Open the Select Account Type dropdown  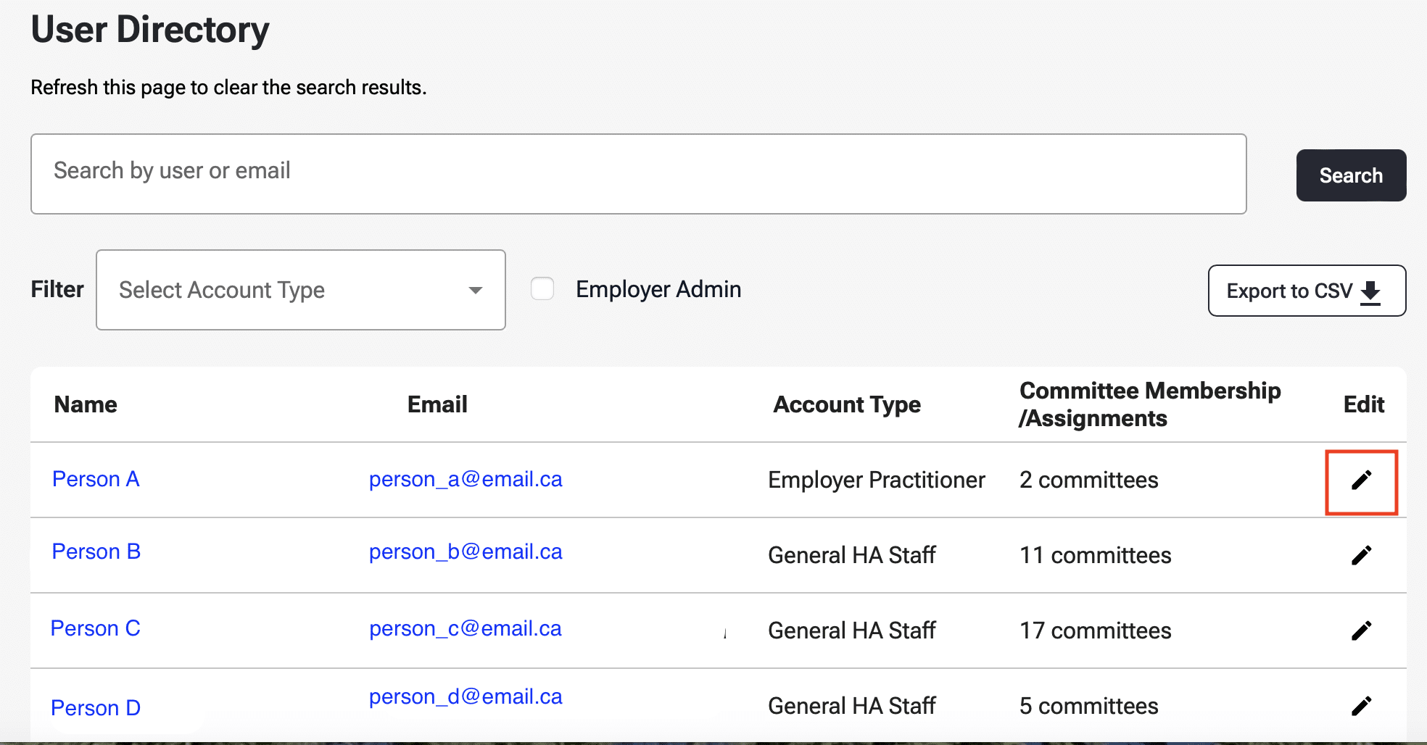point(301,290)
